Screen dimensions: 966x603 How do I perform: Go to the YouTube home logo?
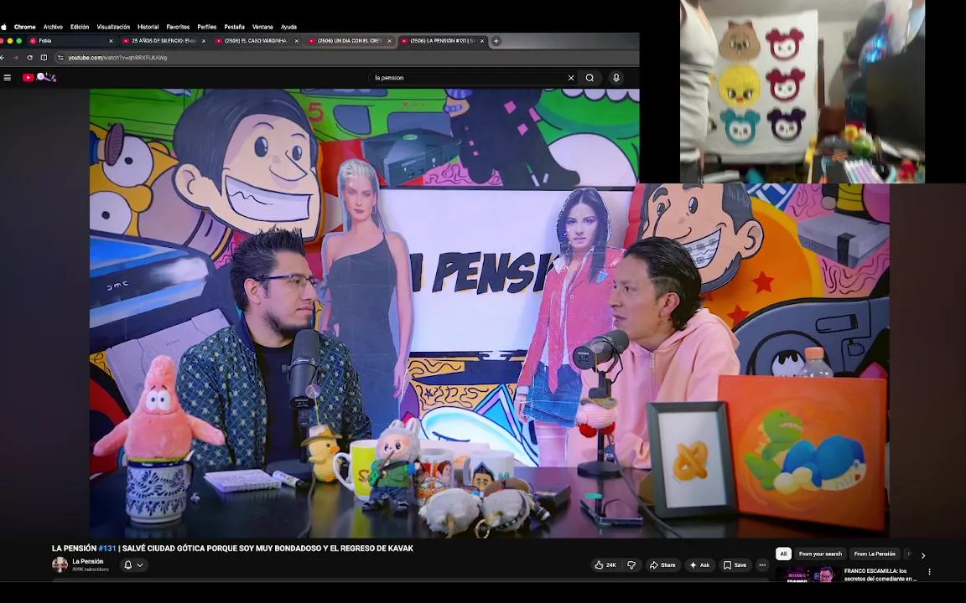(x=39, y=78)
